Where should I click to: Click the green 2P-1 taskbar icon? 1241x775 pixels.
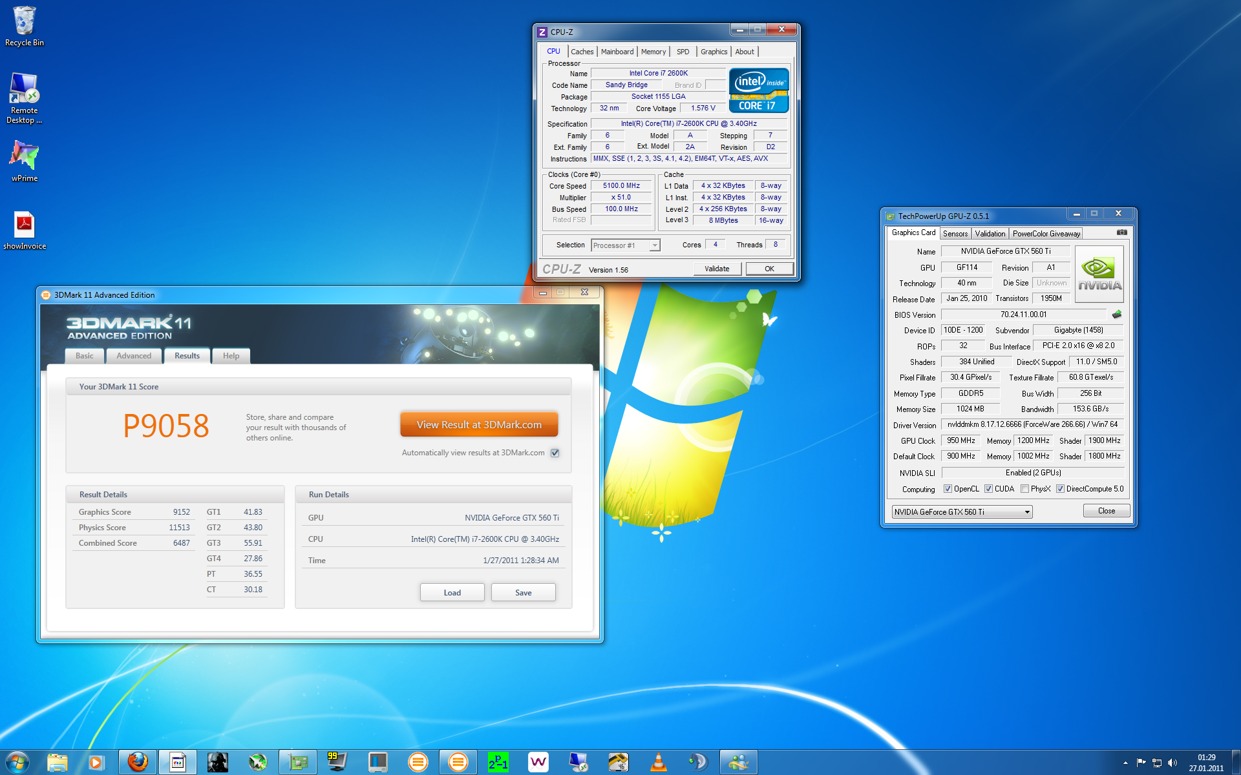498,762
